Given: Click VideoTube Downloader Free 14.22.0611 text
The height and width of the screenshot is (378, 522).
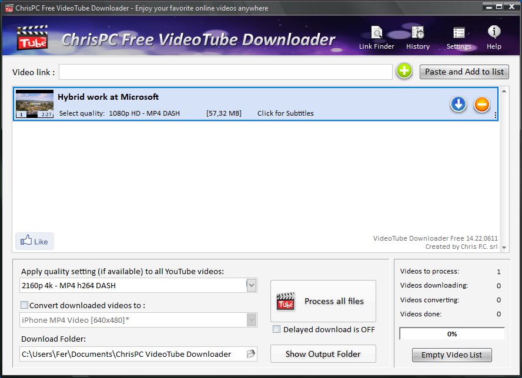Looking at the screenshot, I should (435, 238).
